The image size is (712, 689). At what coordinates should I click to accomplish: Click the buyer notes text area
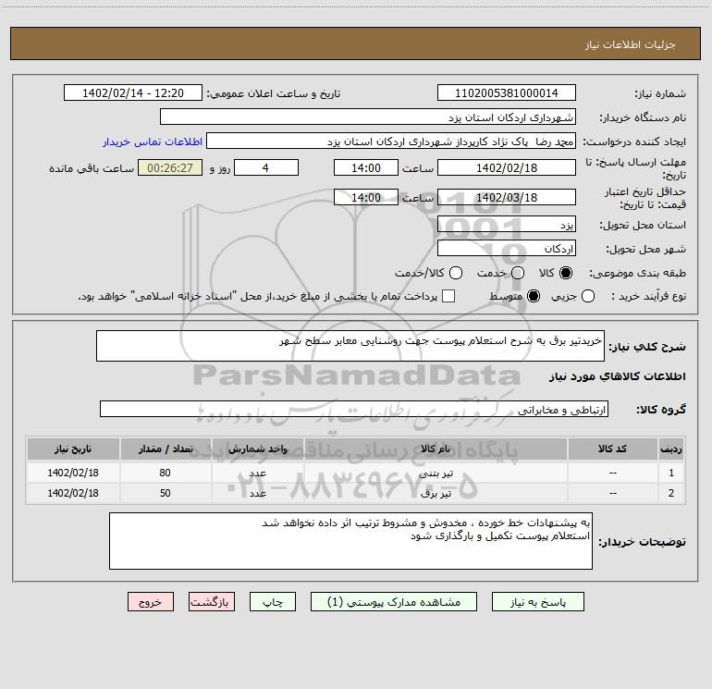(x=350, y=541)
